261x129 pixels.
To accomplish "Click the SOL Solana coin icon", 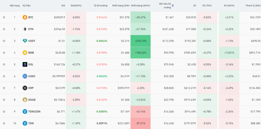I will point(25,64).
